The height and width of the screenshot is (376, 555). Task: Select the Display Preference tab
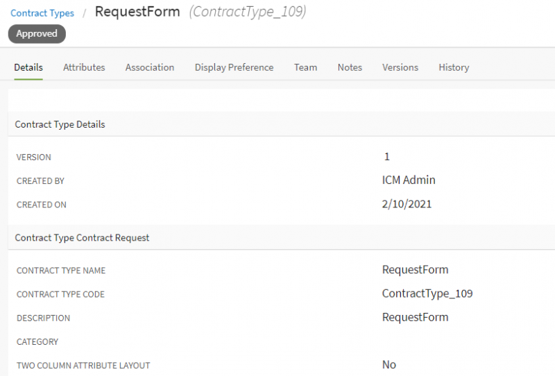point(234,67)
